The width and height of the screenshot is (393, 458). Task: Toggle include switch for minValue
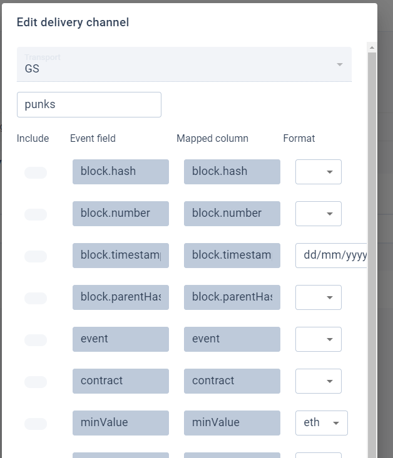(x=36, y=424)
